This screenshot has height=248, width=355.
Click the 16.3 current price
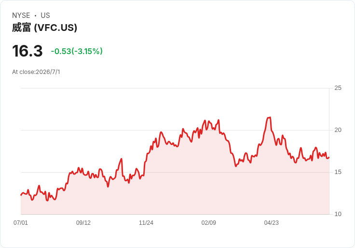27,51
